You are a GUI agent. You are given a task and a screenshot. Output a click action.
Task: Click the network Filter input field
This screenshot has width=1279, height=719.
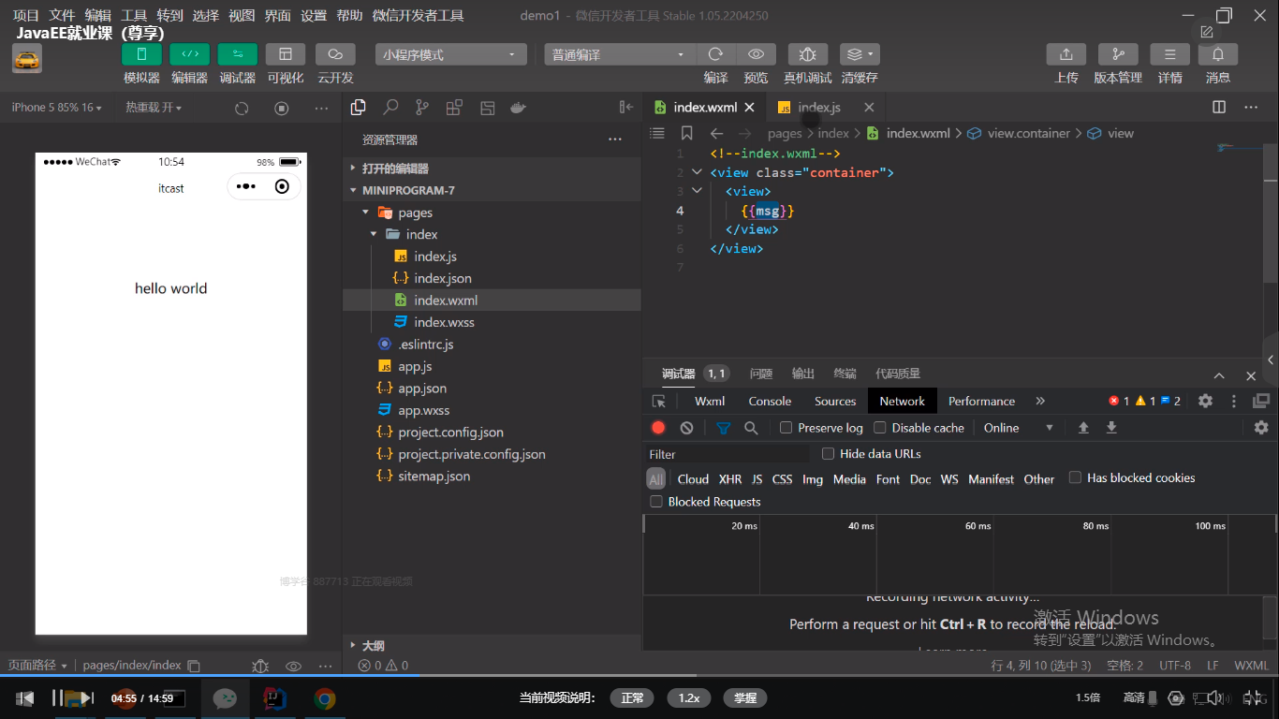tap(727, 454)
